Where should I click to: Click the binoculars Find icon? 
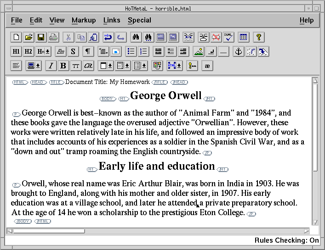click(x=136, y=37)
